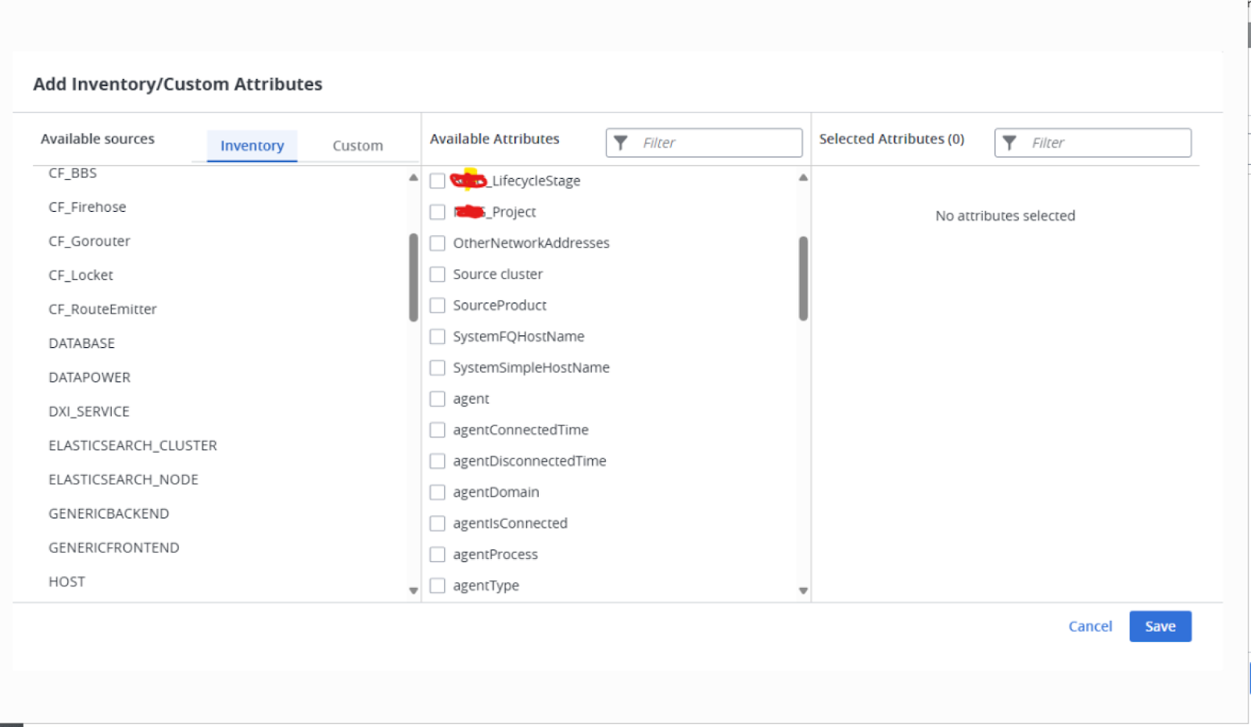Click the sources list scroll-up arrow
The width and height of the screenshot is (1251, 727).
(414, 178)
